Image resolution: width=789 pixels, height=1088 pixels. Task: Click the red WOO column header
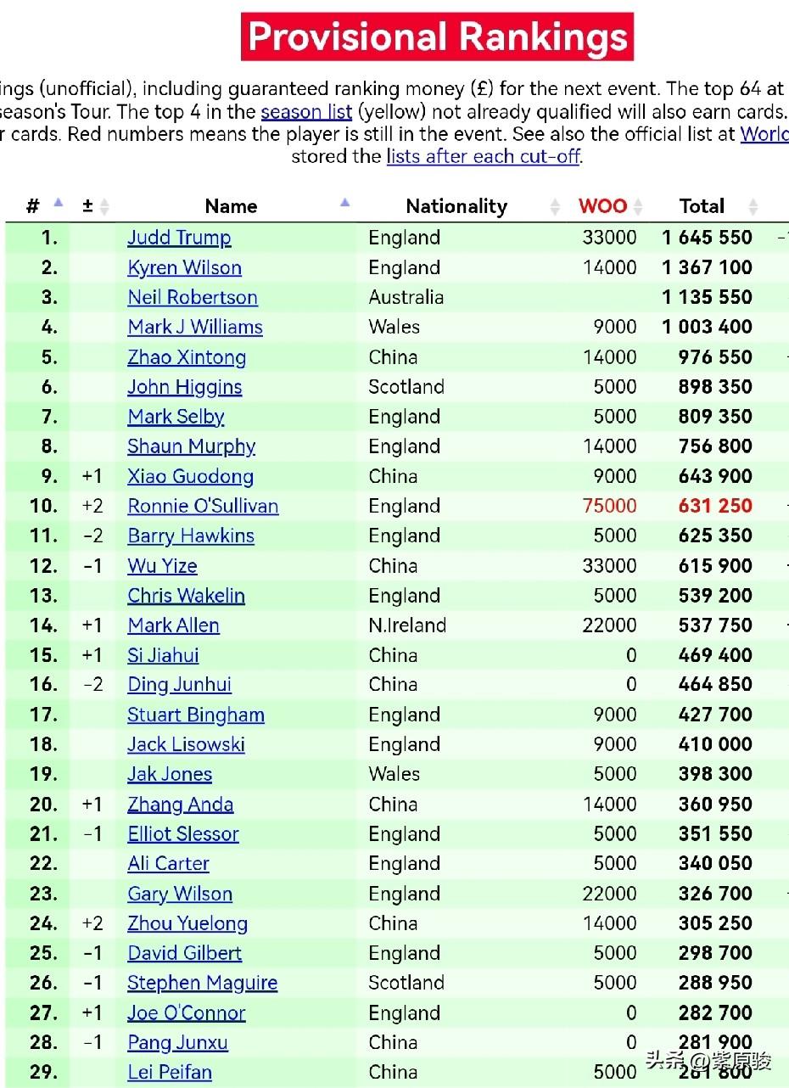pyautogui.click(x=602, y=206)
